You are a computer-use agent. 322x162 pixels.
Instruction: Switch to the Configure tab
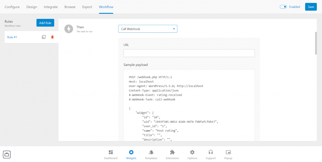click(12, 7)
